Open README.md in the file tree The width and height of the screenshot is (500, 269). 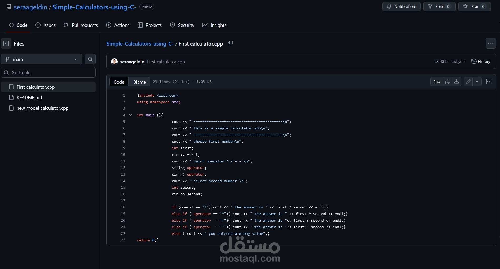pyautogui.click(x=48, y=97)
